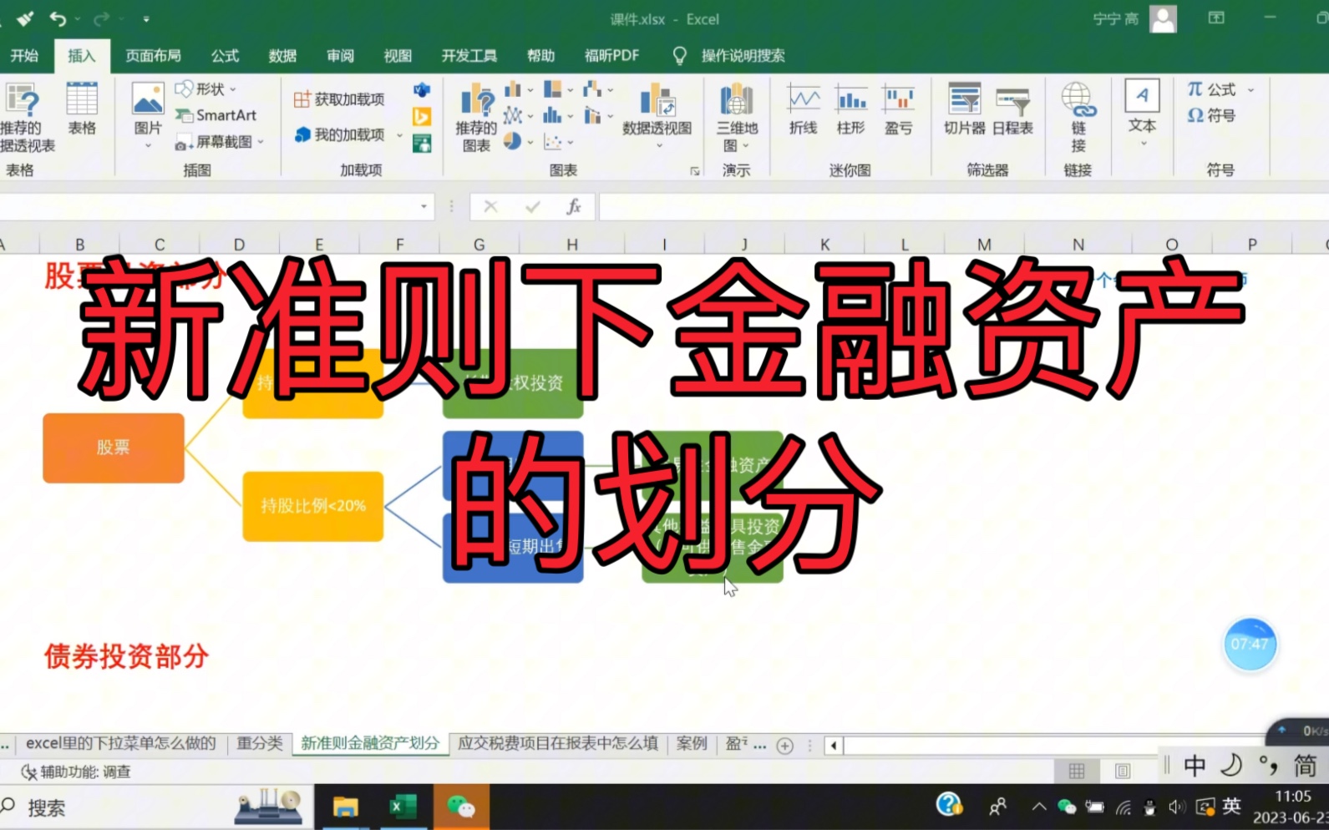The width and height of the screenshot is (1329, 830).
Task: Switch to the 审阅 Review tab
Action: pyautogui.click(x=340, y=55)
